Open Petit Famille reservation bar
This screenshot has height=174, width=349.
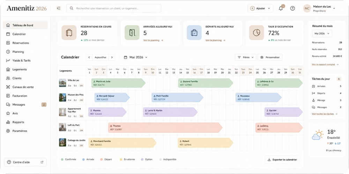coord(178,97)
